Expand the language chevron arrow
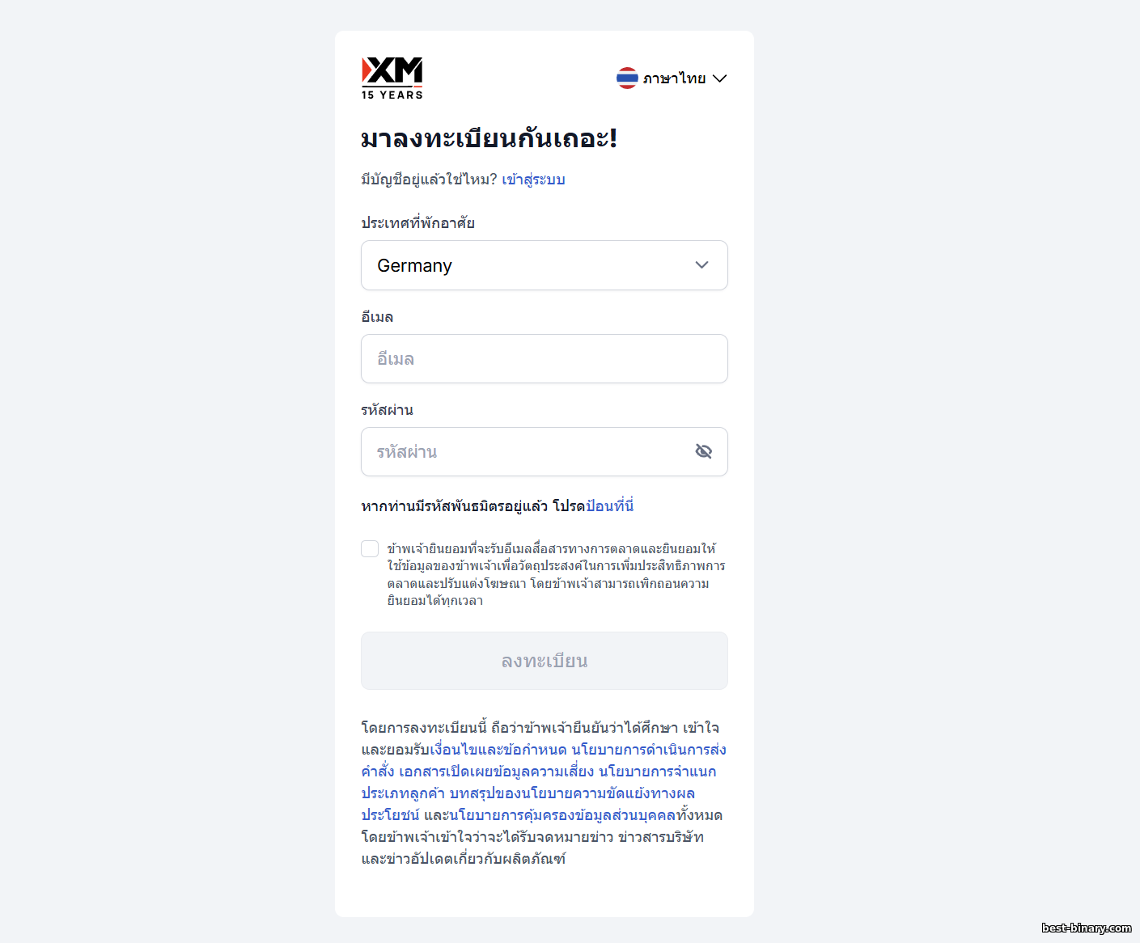This screenshot has width=1140, height=943. pyautogui.click(x=720, y=78)
